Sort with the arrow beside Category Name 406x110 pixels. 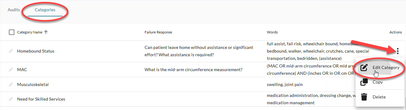click(x=46, y=32)
